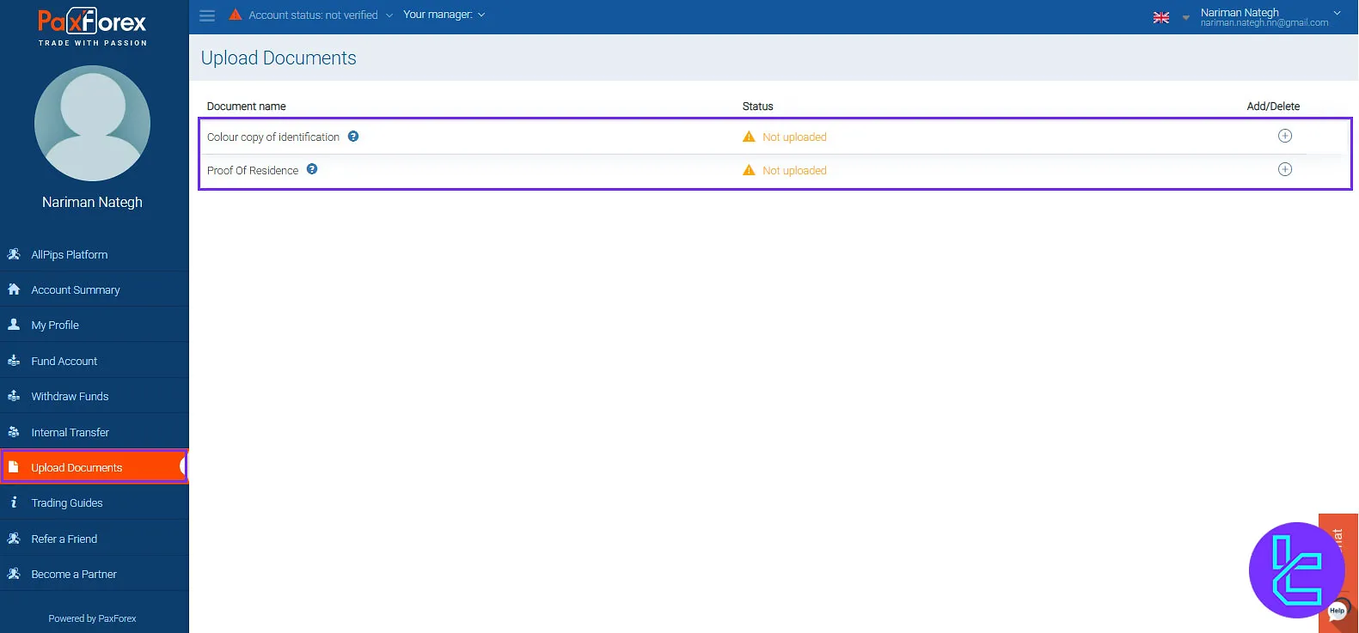This screenshot has height=633, width=1359.
Task: Open language selector dropdown arrow
Action: tap(1186, 17)
